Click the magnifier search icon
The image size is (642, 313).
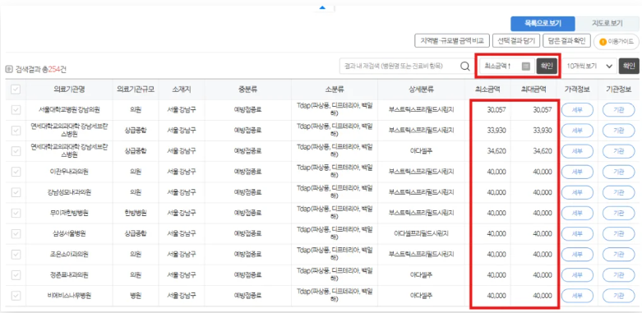464,66
